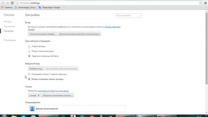
Task: Select the Новую вкладку radio option
Action: pyautogui.click(x=29, y=46)
